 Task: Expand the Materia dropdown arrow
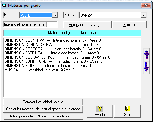[143, 15]
